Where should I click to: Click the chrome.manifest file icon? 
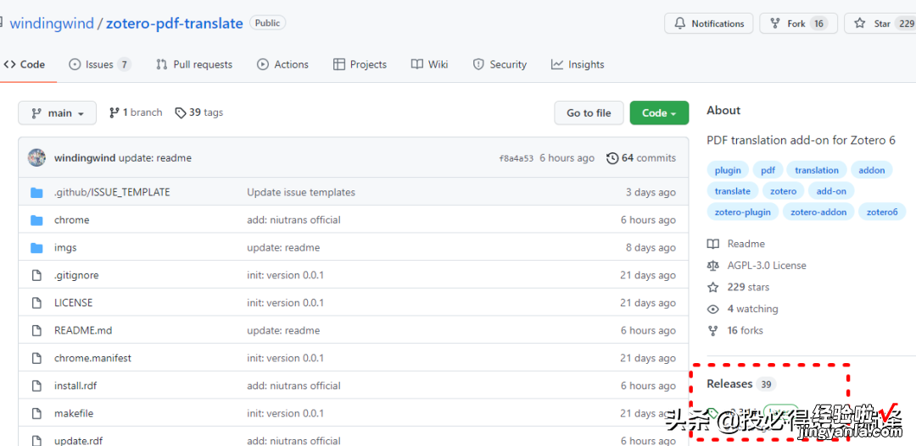pyautogui.click(x=36, y=358)
